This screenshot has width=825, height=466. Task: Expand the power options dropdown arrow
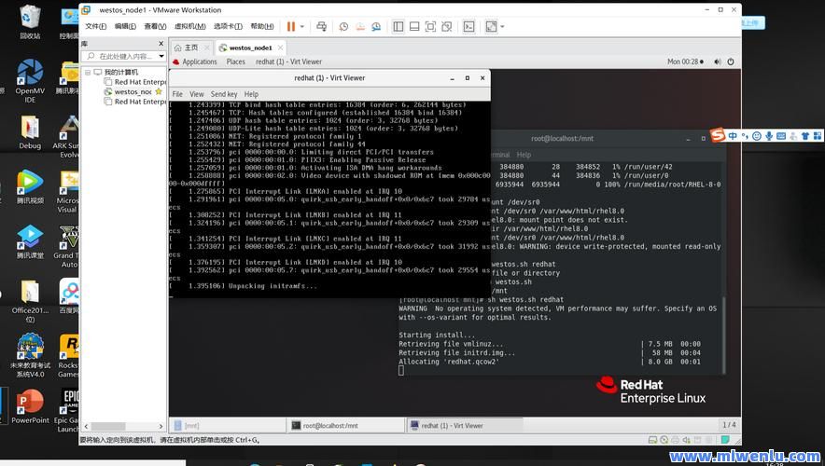point(302,26)
